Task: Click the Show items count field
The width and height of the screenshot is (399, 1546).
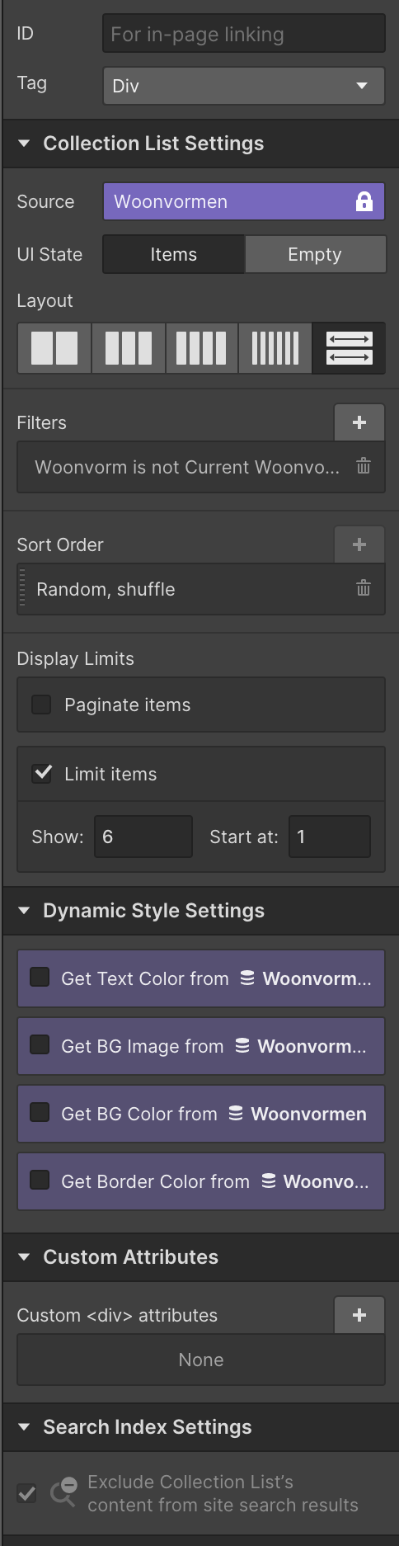Action: pyautogui.click(x=143, y=837)
